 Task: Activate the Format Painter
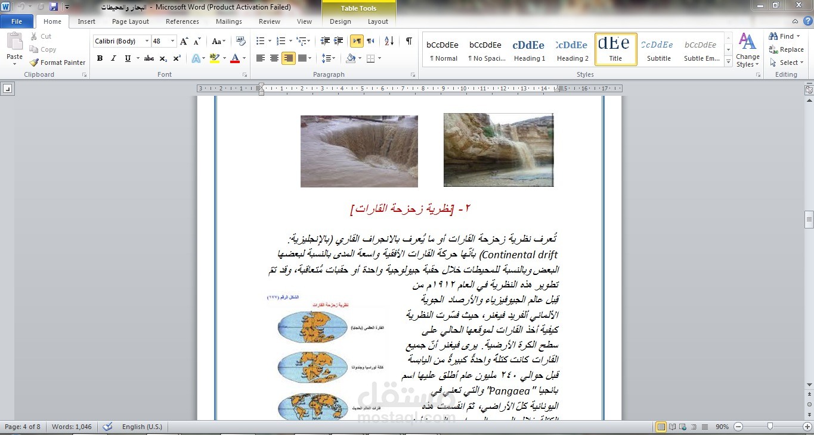pos(57,62)
